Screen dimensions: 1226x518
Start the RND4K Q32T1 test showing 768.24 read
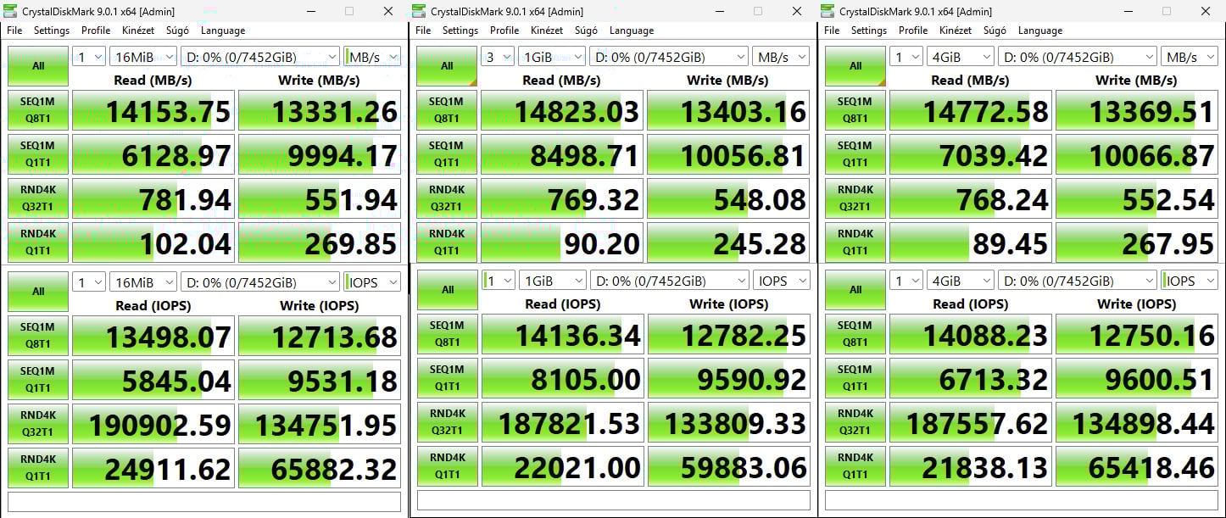855,199
